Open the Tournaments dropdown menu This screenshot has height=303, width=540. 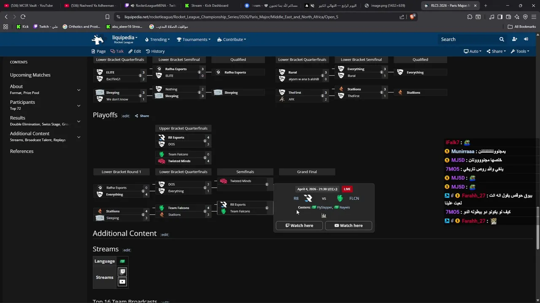point(194,40)
